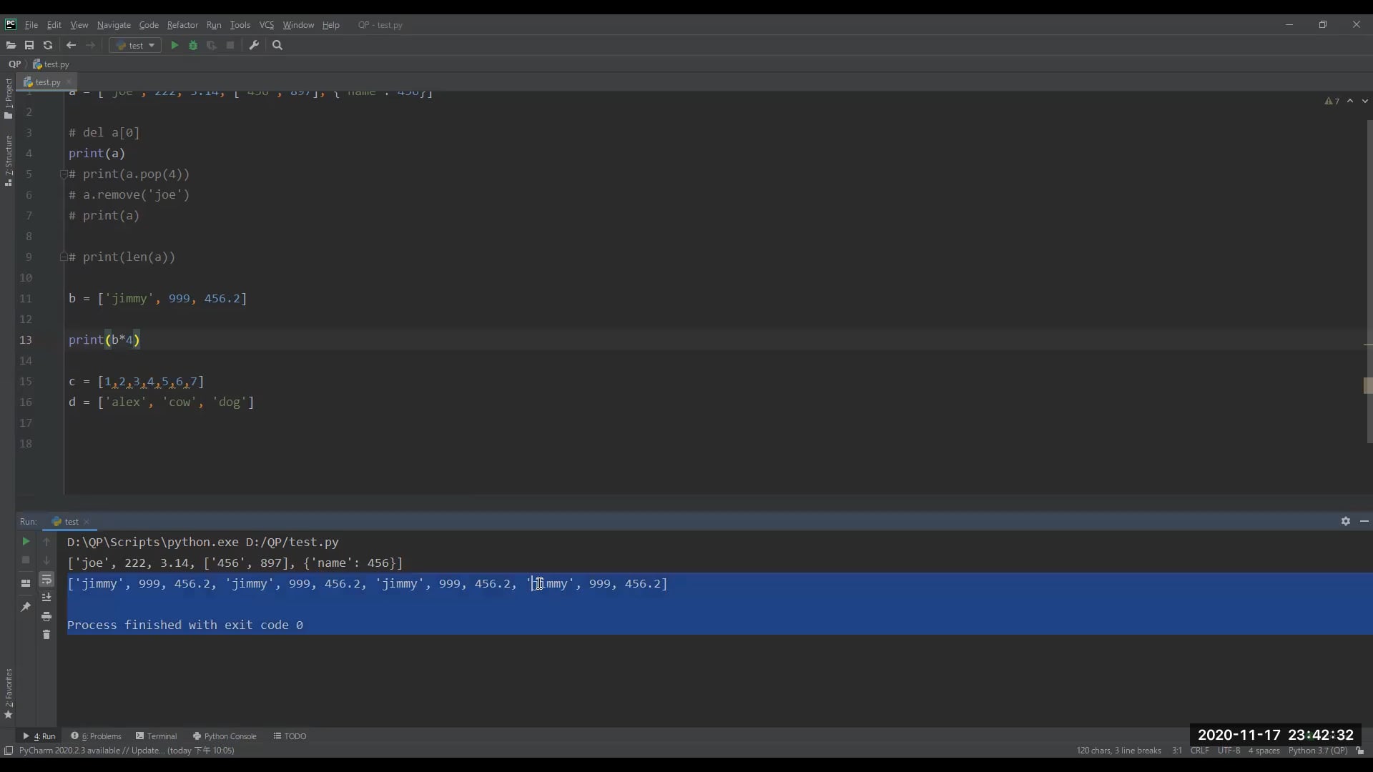Click the editor vertical scrollbar warning marker
The width and height of the screenshot is (1373, 772).
click(x=1367, y=385)
